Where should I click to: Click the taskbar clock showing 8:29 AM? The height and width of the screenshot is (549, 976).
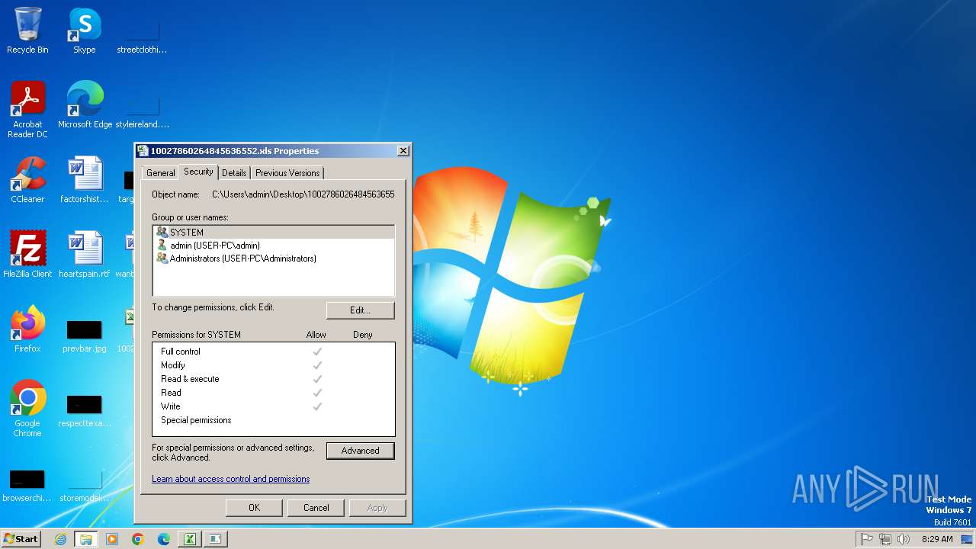(x=937, y=539)
